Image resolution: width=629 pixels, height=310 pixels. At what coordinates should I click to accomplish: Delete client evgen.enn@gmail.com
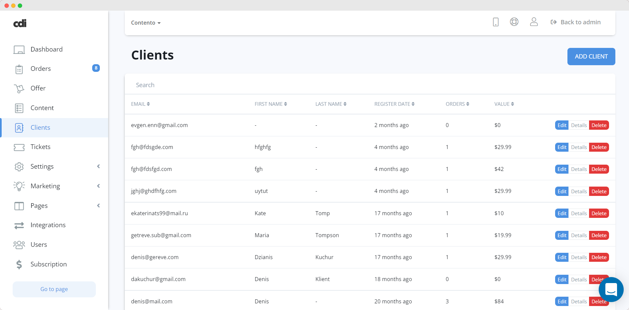599,125
